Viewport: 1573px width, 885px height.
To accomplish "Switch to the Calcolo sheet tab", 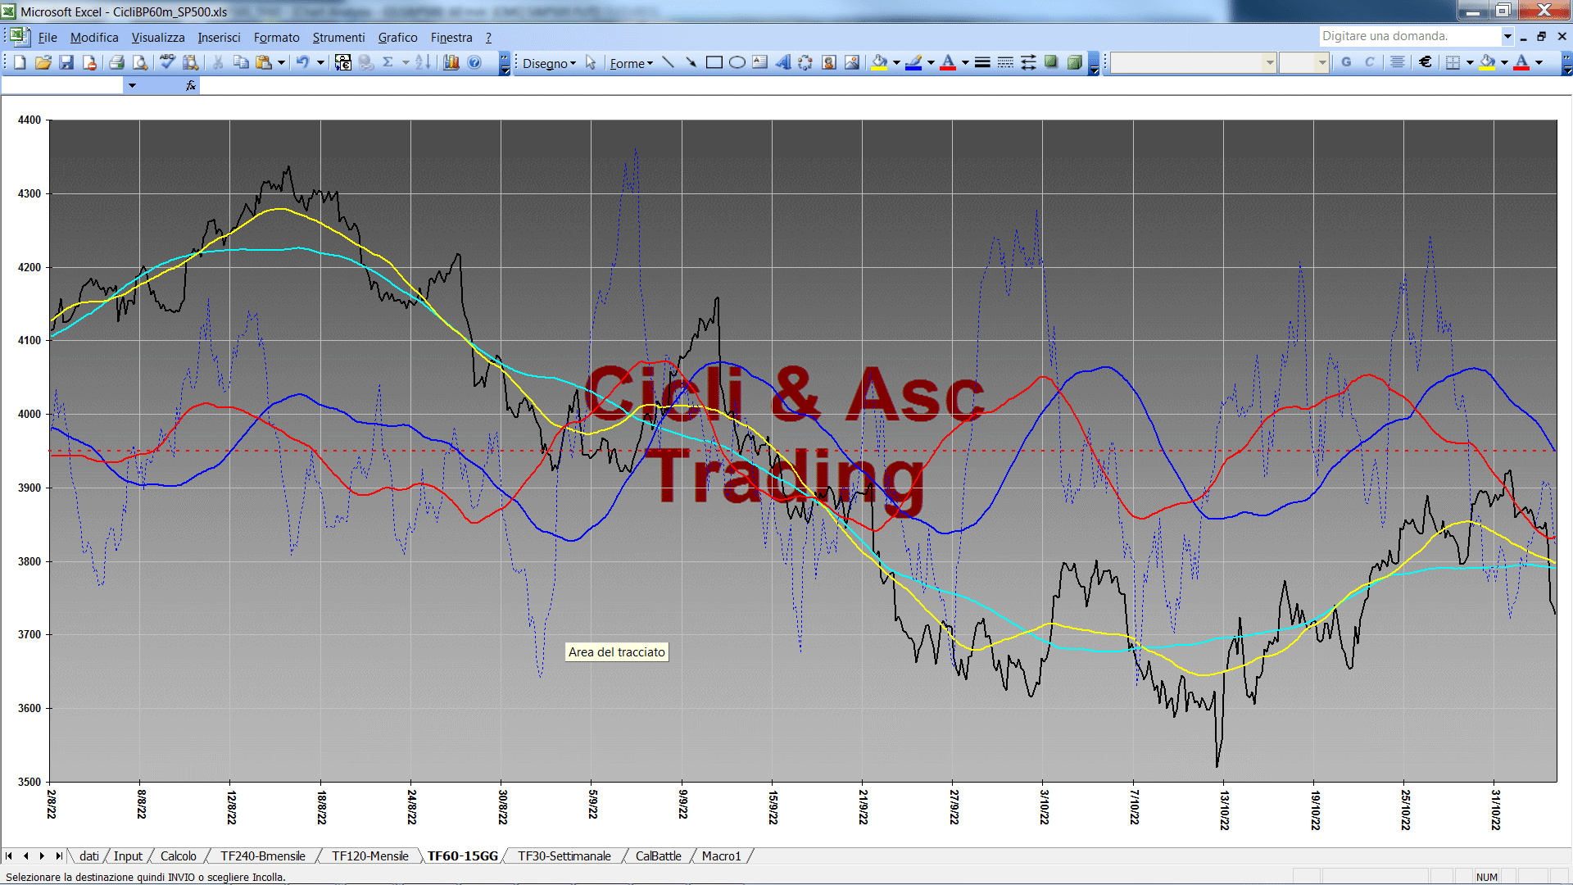I will (178, 855).
